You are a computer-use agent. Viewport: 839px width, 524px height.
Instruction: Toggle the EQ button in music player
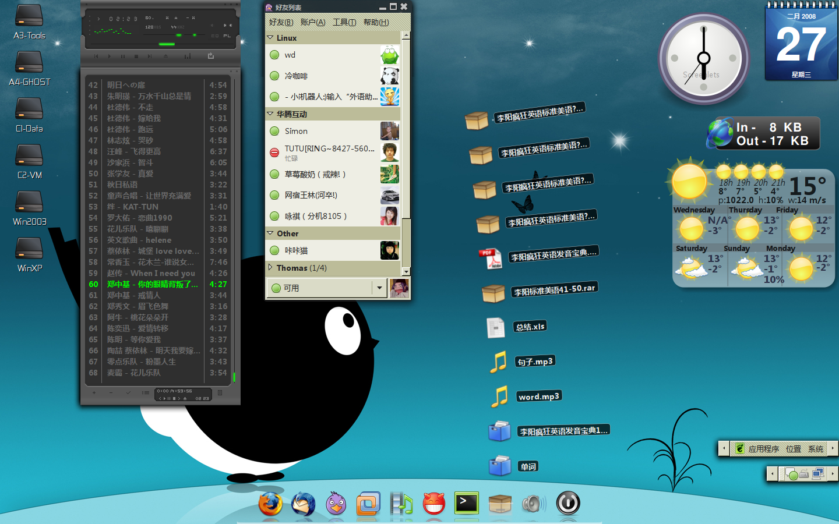pyautogui.click(x=215, y=36)
